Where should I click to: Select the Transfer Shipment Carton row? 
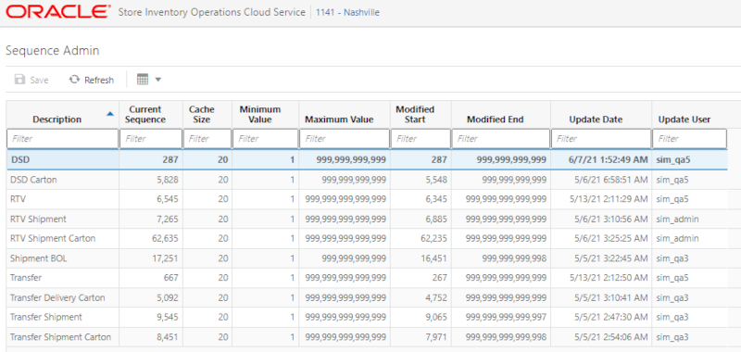point(366,337)
